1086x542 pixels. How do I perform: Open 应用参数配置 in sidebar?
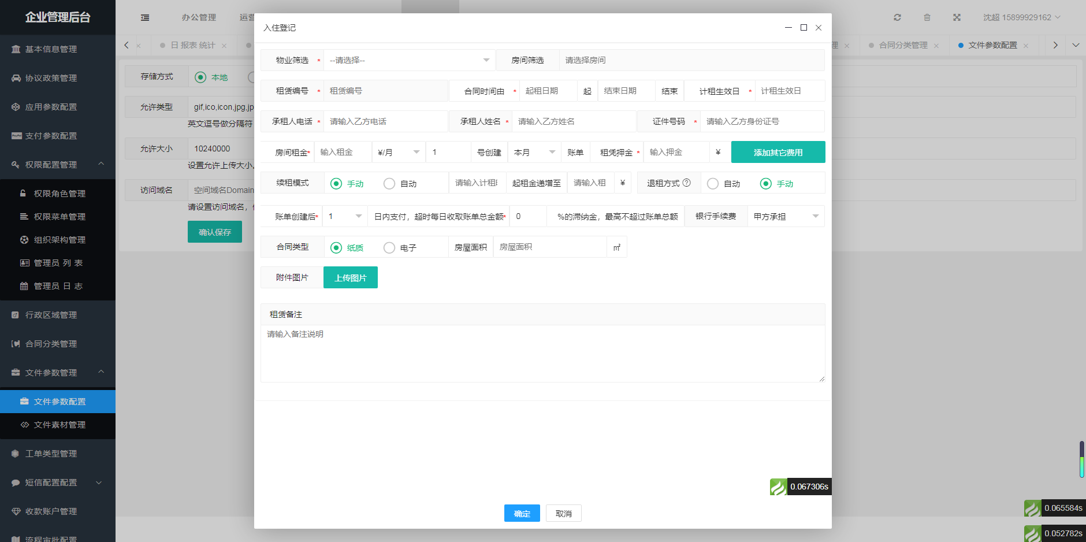tap(58, 107)
